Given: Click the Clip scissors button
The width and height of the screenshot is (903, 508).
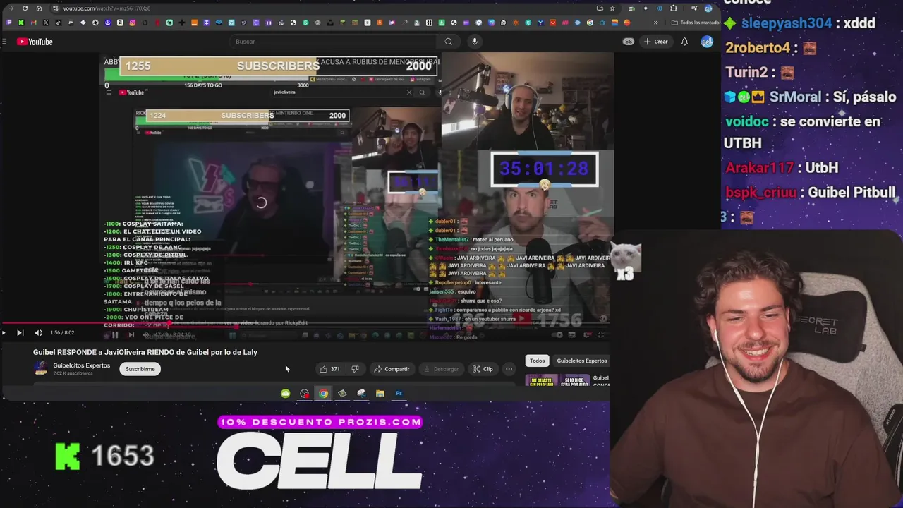Looking at the screenshot, I should click(483, 369).
